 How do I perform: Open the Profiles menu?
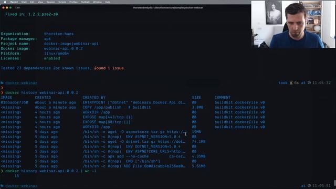[x=73, y=2]
